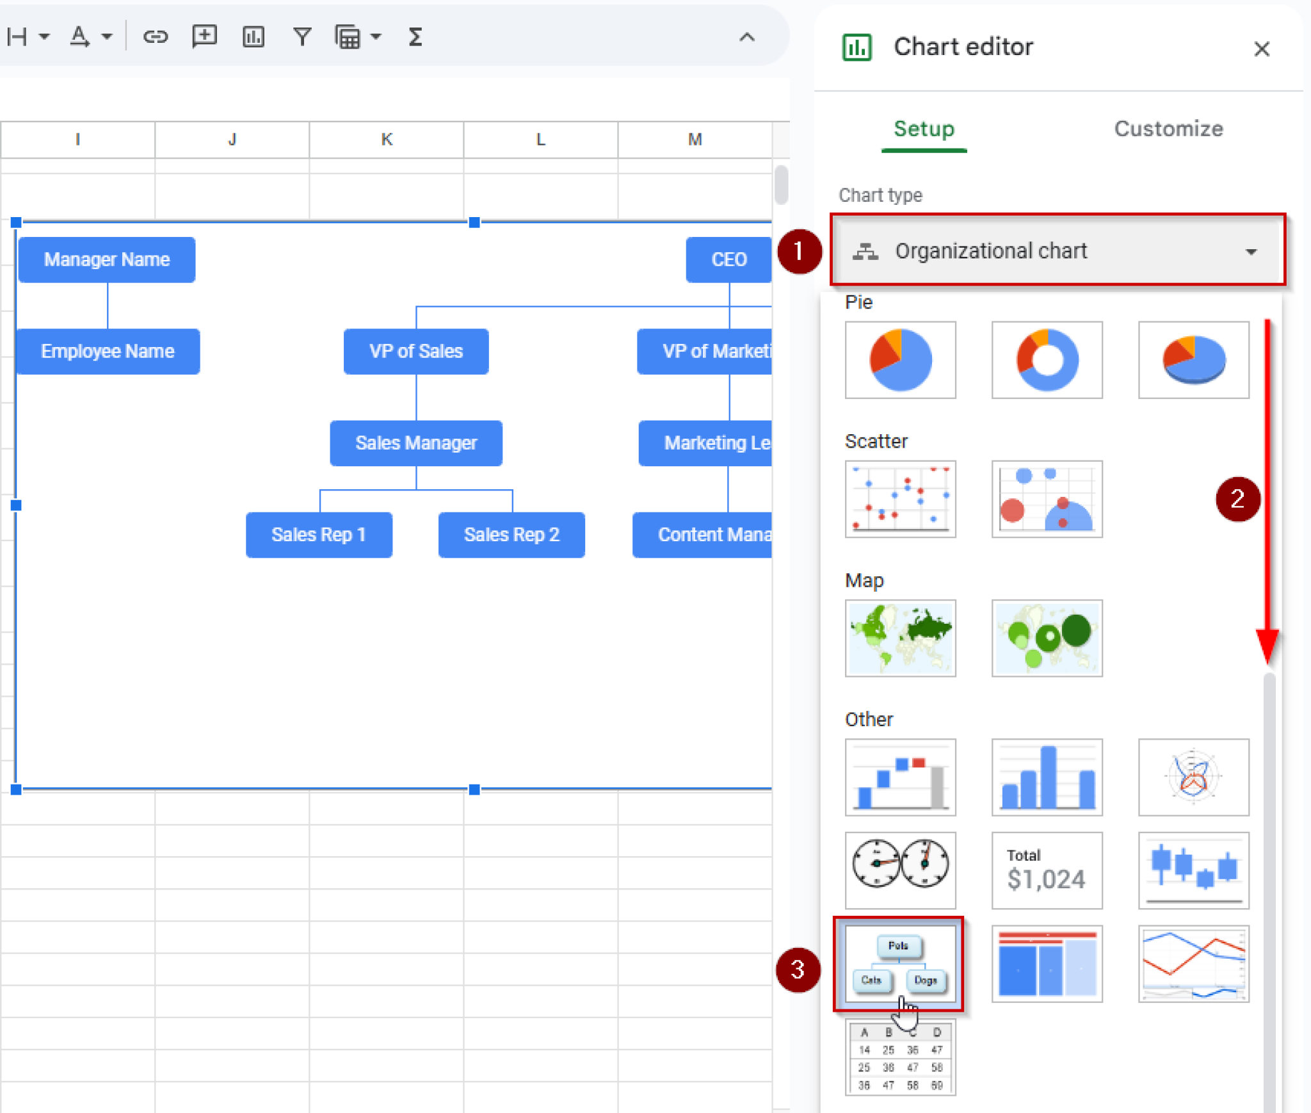Open the Chart type dropdown
The image size is (1311, 1113).
[x=1058, y=251]
